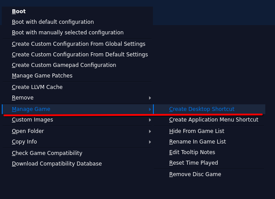Choose Boot with manually selected configuration
Viewport: 275px width, 199px height.
tap(67, 33)
